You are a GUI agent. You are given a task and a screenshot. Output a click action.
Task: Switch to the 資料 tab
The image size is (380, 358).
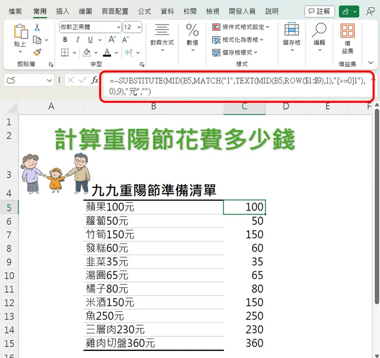167,11
